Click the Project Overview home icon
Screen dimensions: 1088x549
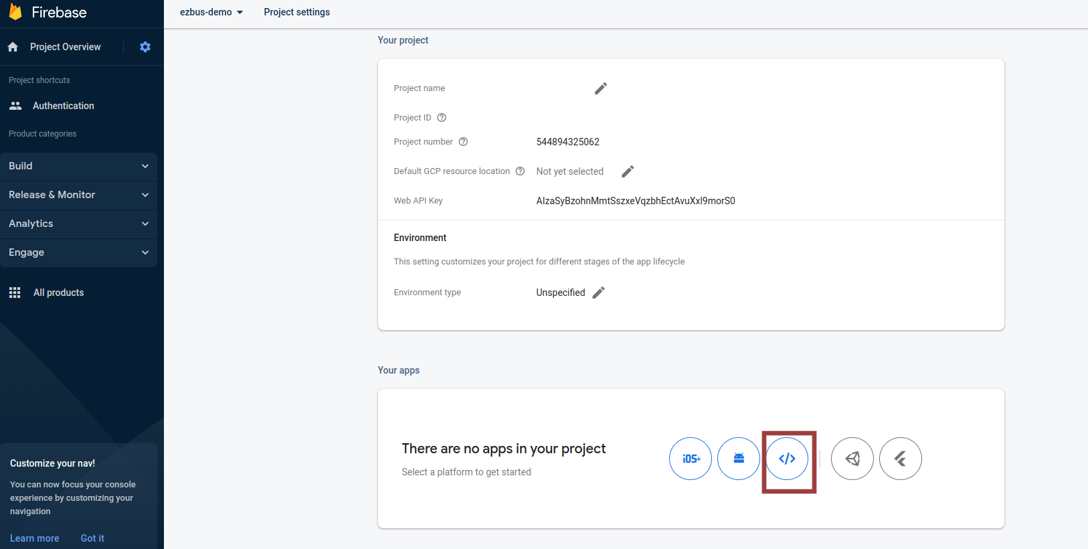(x=13, y=47)
